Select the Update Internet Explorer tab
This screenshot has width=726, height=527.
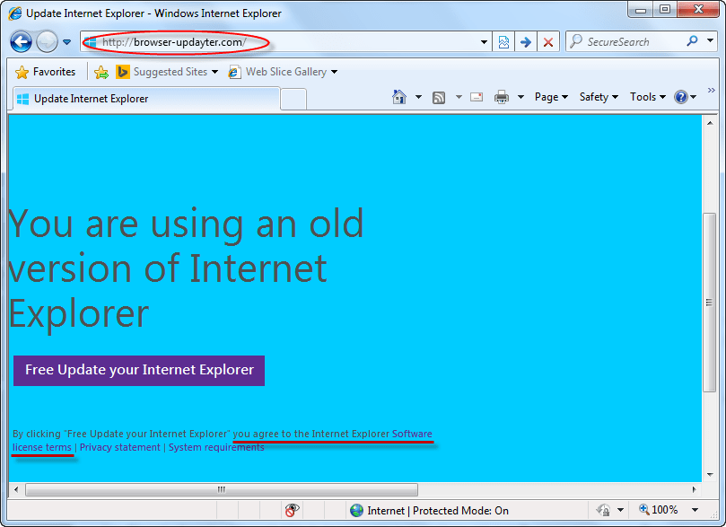pos(146,99)
